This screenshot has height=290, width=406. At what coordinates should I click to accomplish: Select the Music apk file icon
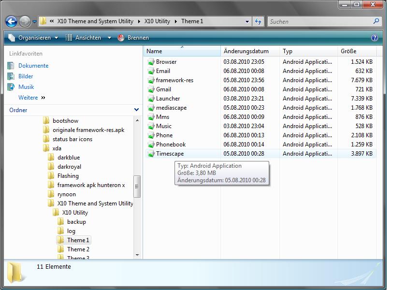coord(151,126)
